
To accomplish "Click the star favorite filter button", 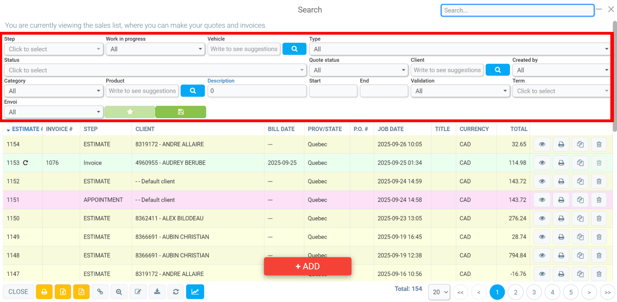I will (130, 112).
